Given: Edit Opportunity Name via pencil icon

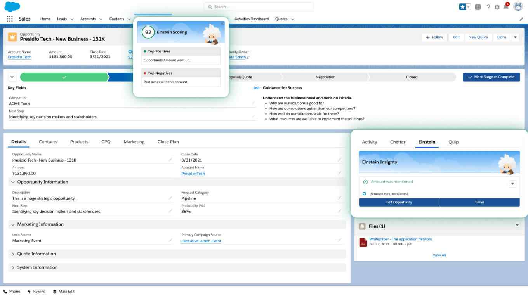Looking at the screenshot, I should tap(170, 160).
